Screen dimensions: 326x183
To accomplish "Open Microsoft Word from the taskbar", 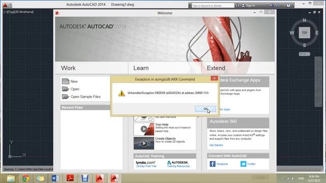I will pyautogui.click(x=55, y=178).
